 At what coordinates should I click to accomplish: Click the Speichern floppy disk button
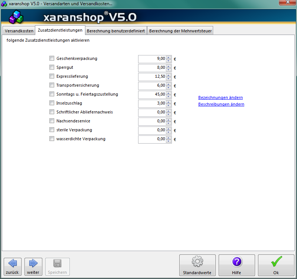pos(58,267)
